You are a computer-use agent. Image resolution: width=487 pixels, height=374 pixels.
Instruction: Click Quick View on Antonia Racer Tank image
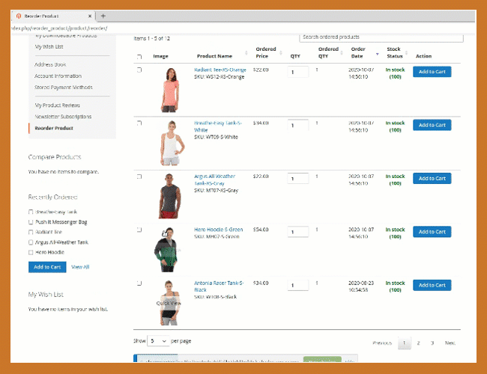click(169, 303)
